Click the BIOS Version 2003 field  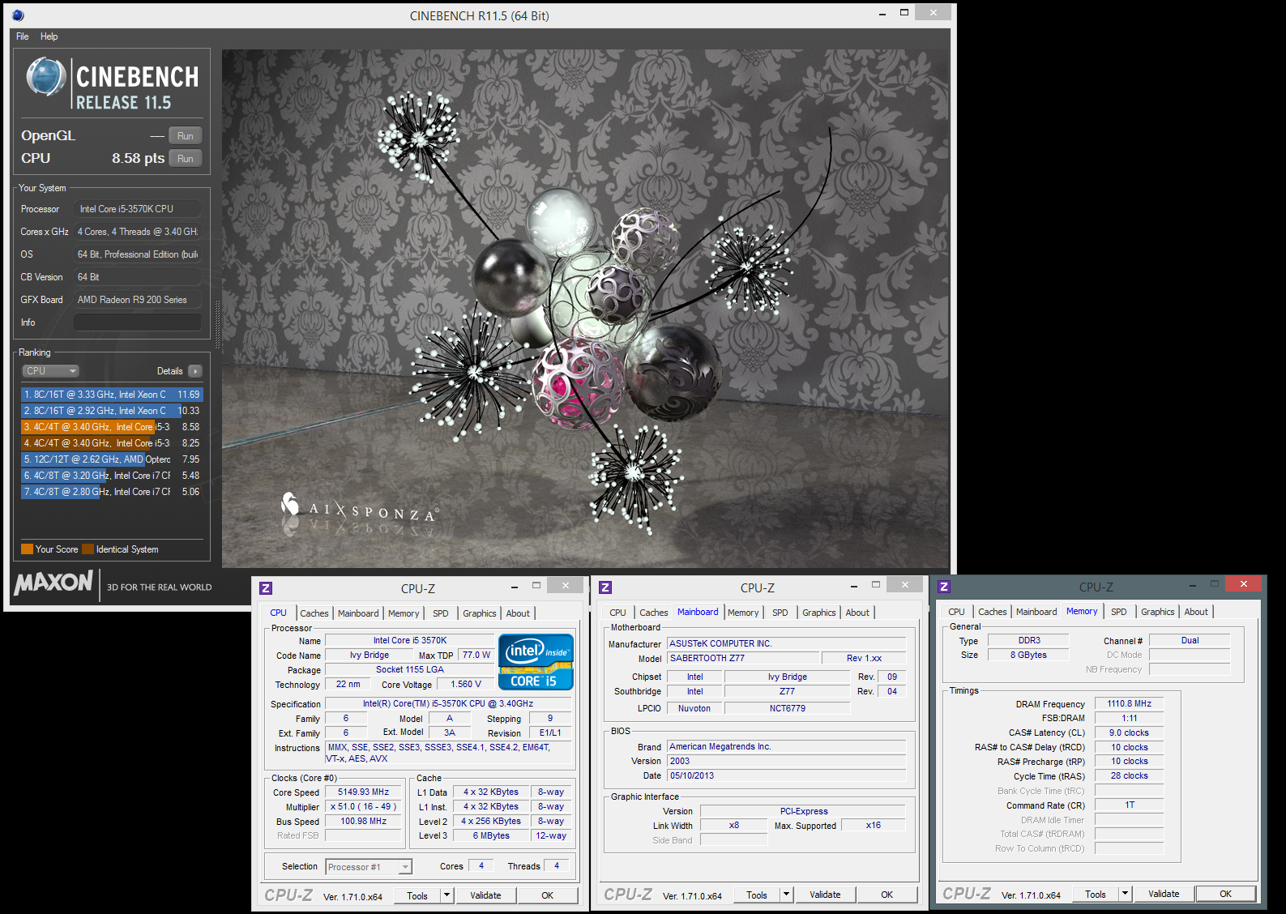click(x=786, y=761)
